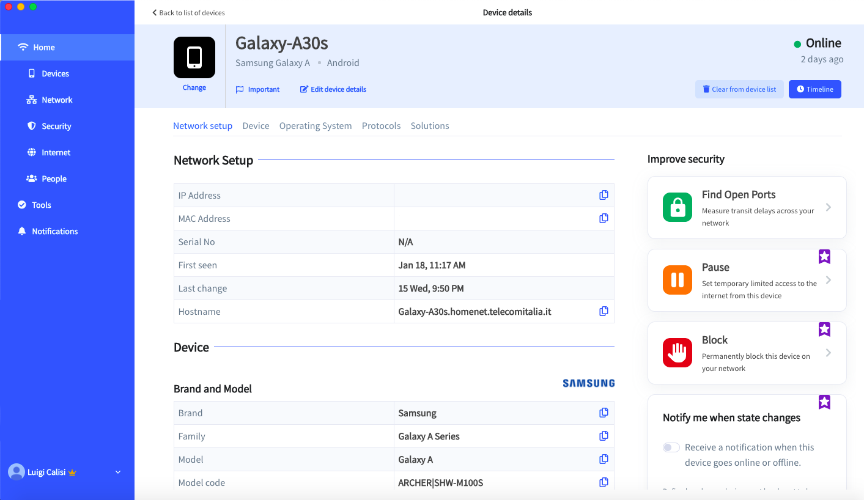Open Devices in the sidebar
Image resolution: width=864 pixels, height=500 pixels.
pyautogui.click(x=67, y=73)
